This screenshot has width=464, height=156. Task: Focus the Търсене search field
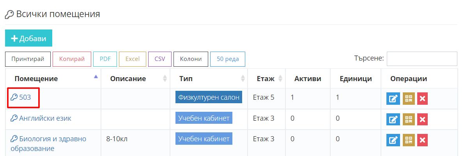click(421, 59)
